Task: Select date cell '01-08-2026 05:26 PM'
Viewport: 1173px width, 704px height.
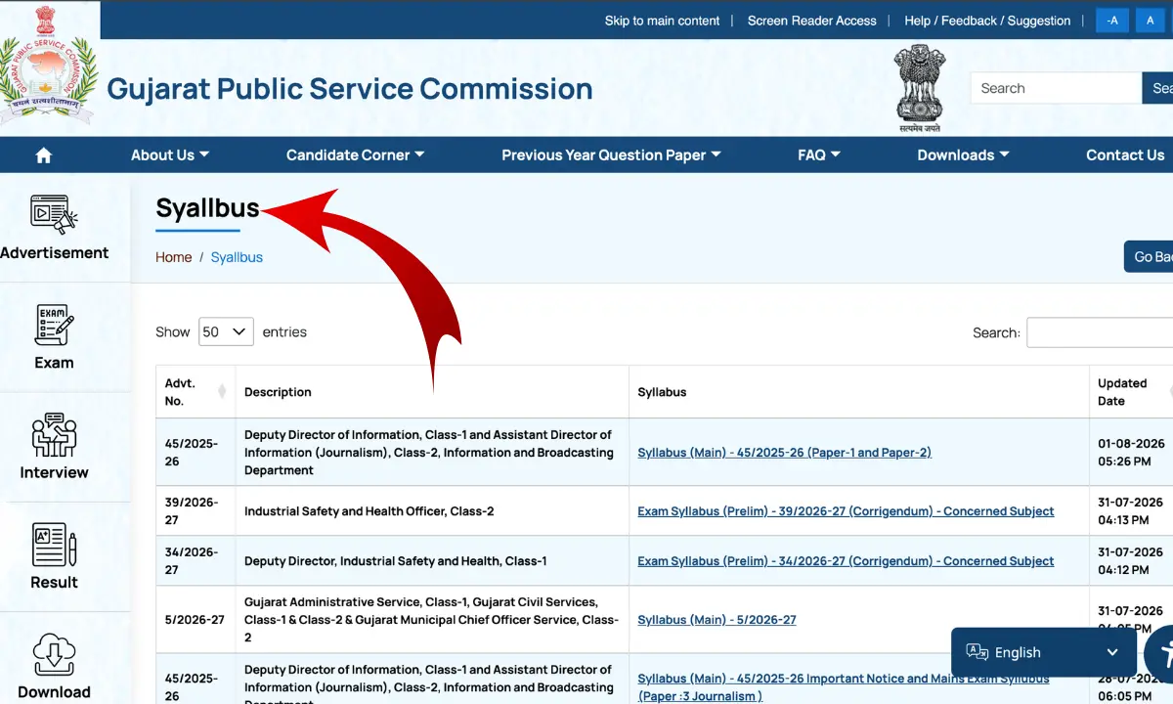Action: tap(1131, 453)
